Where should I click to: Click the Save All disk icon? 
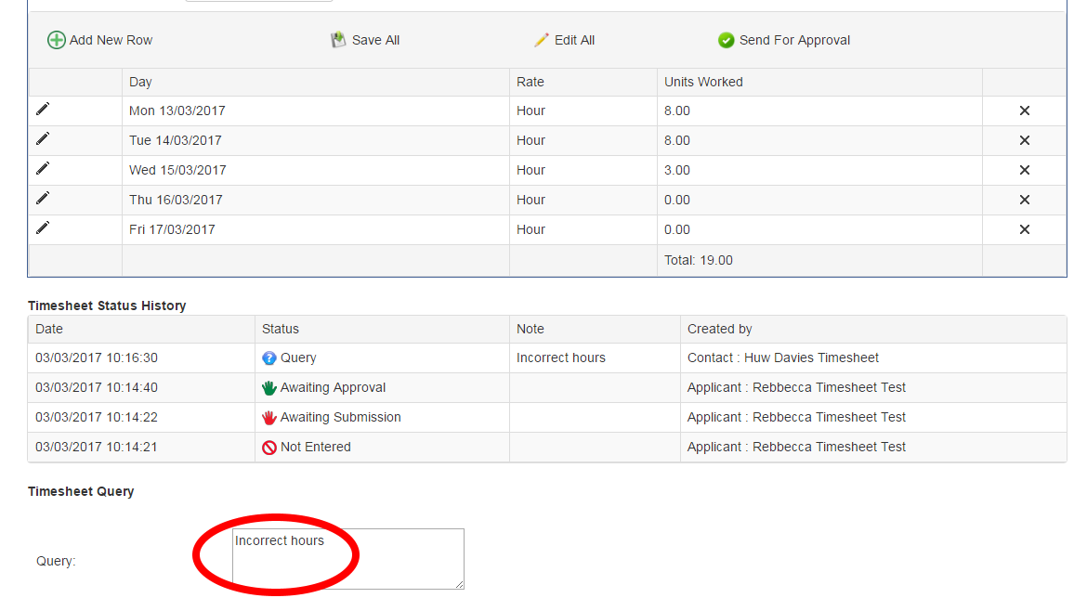338,40
